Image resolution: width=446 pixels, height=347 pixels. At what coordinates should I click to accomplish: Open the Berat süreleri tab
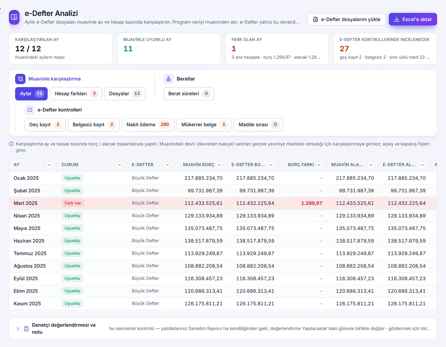(x=189, y=94)
